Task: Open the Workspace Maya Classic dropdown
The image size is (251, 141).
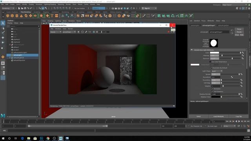Action: (x=235, y=5)
